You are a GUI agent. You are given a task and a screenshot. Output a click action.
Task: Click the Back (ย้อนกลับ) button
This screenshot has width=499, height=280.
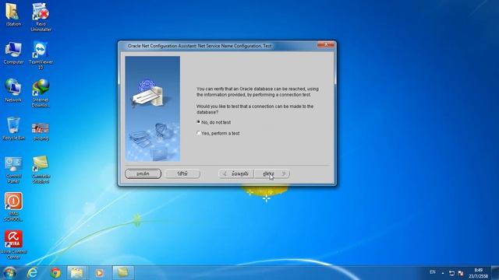tap(236, 173)
